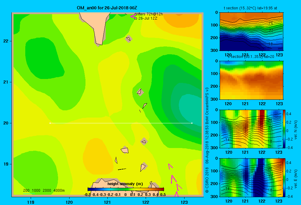Viewport: 301px width, 205px height.
Task: Click the vel. E colour scale bar
Action: [284, 178]
